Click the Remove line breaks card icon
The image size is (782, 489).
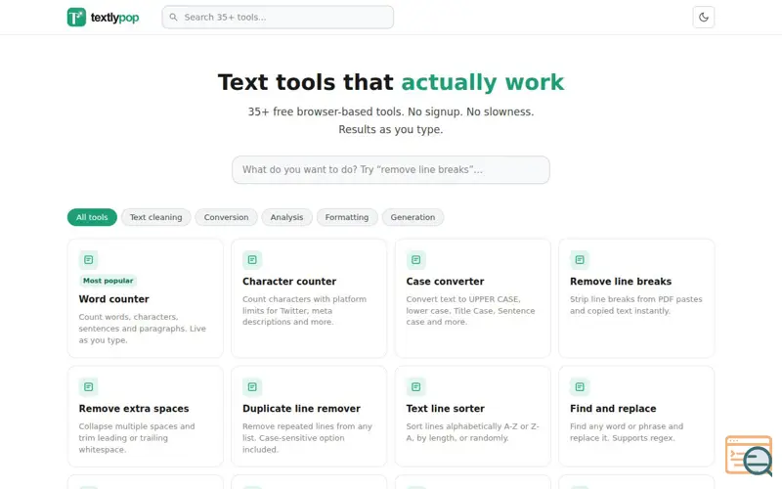[x=580, y=259]
